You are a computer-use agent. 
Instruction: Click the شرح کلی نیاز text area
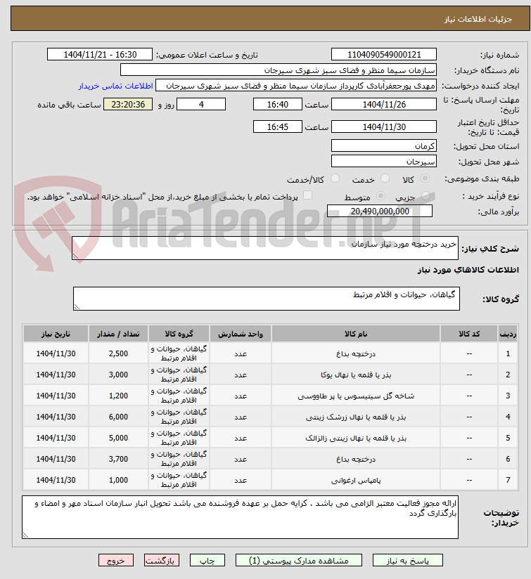(265, 248)
